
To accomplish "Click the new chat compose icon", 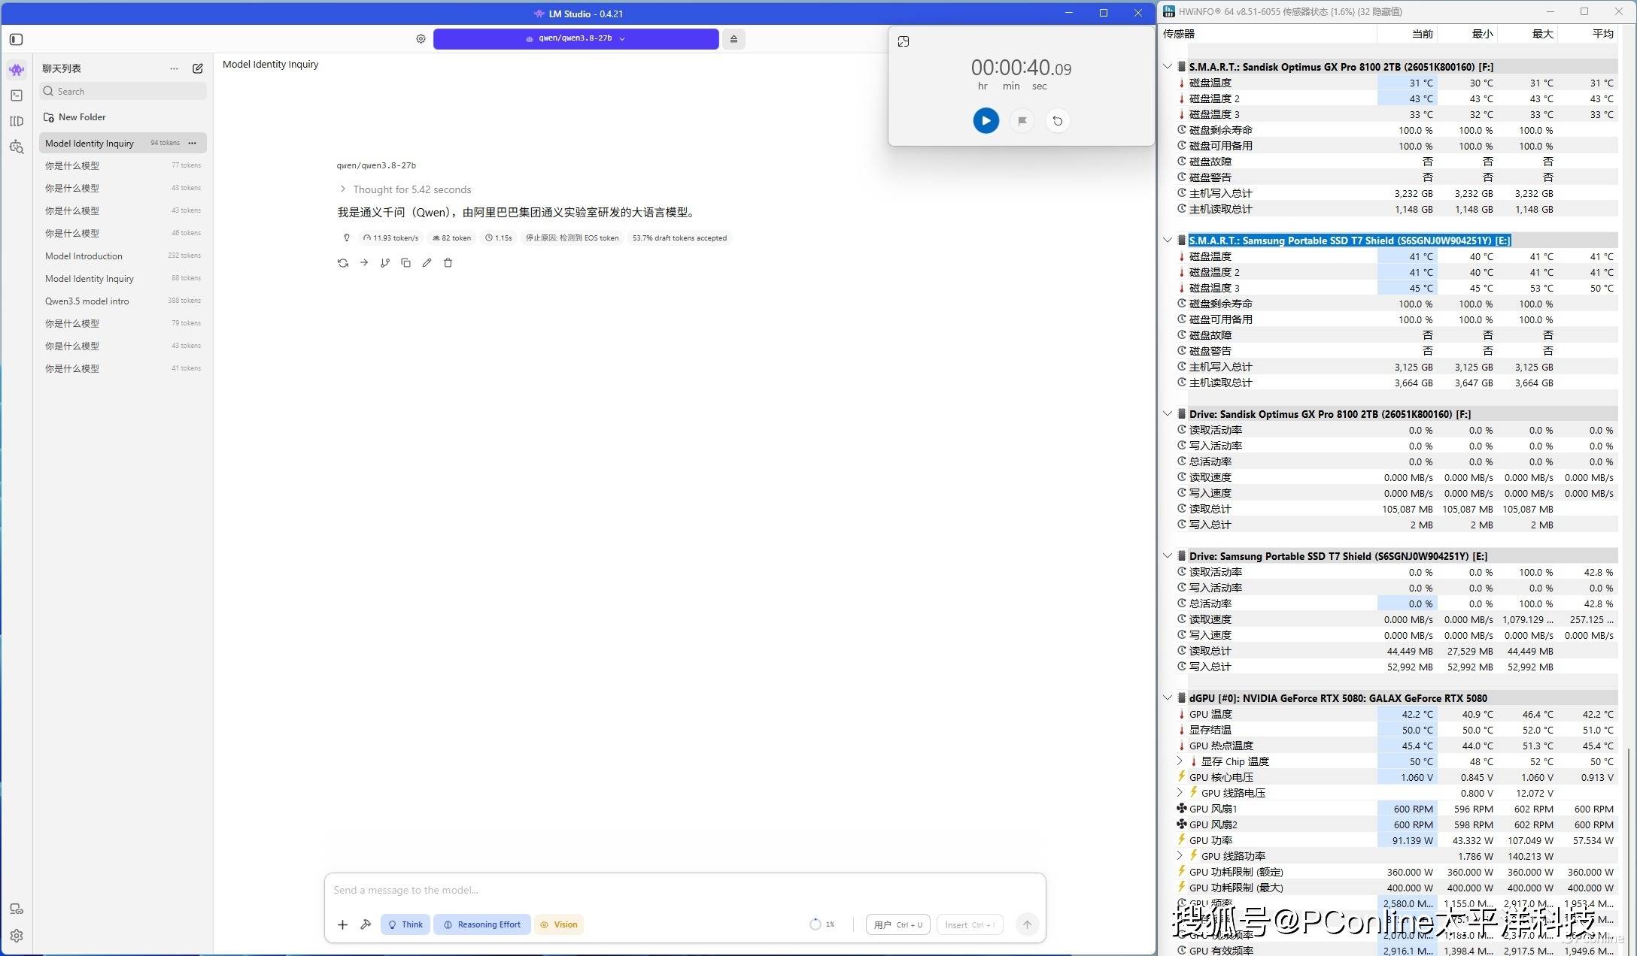I will pyautogui.click(x=198, y=68).
